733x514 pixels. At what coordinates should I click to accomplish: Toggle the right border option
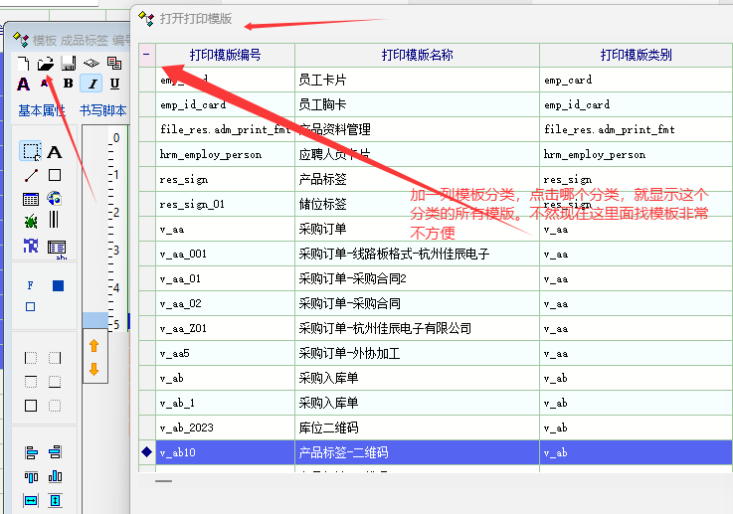point(55,358)
